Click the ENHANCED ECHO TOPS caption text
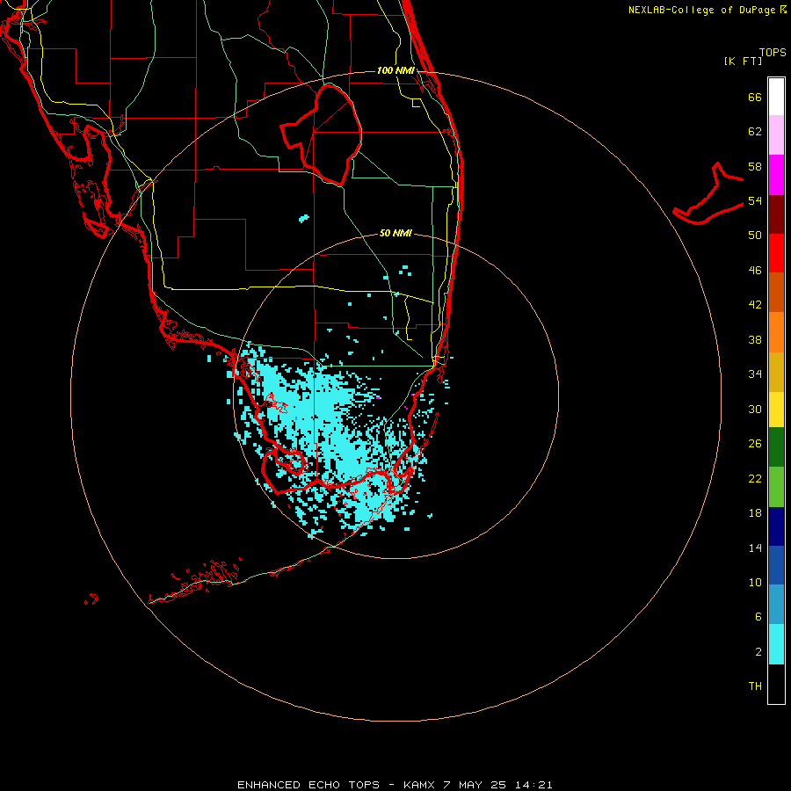The image size is (791, 791). click(x=308, y=785)
